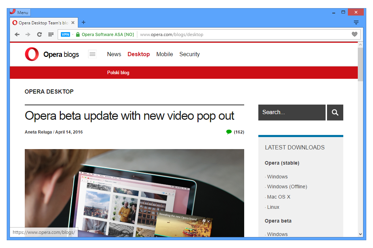This screenshot has width=373, height=248.
Task: Select the Security navigation item
Action: coord(189,54)
